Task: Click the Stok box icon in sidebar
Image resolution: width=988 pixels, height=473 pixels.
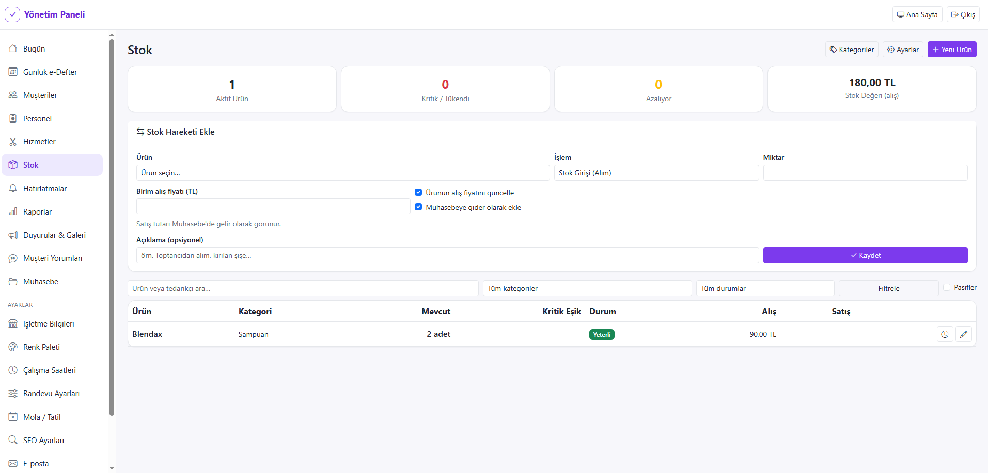Action: pos(13,165)
